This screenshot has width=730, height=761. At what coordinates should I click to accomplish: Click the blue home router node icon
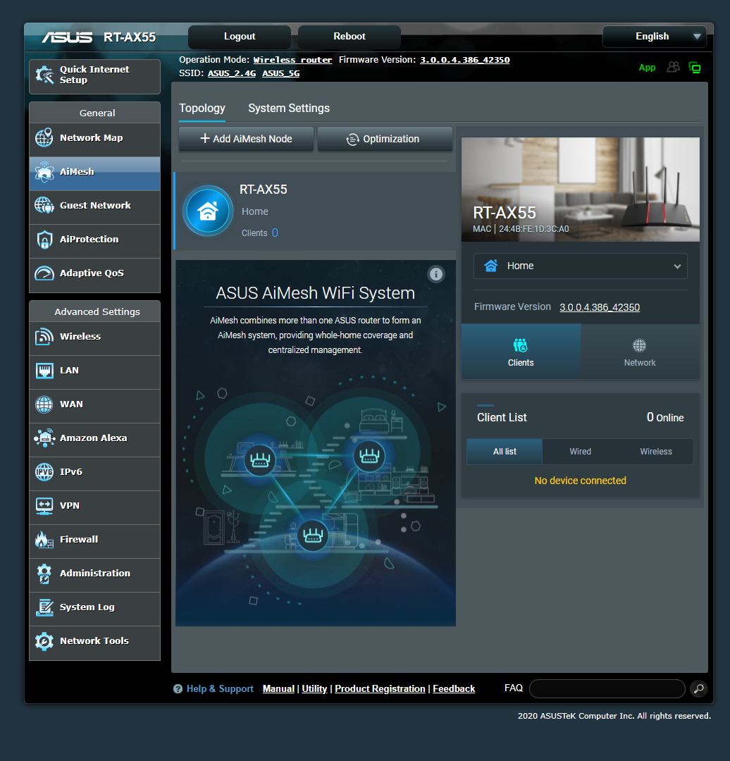point(208,211)
